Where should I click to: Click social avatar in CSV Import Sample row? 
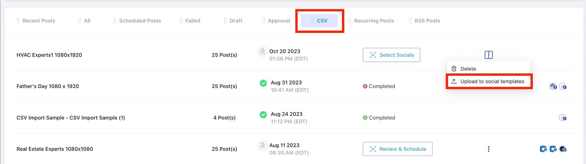pyautogui.click(x=563, y=118)
